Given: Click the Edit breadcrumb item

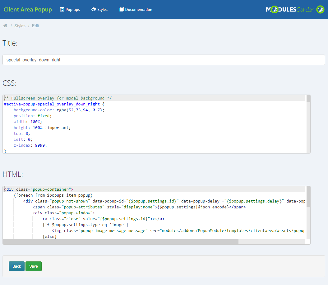Looking at the screenshot, I should click(x=35, y=26).
